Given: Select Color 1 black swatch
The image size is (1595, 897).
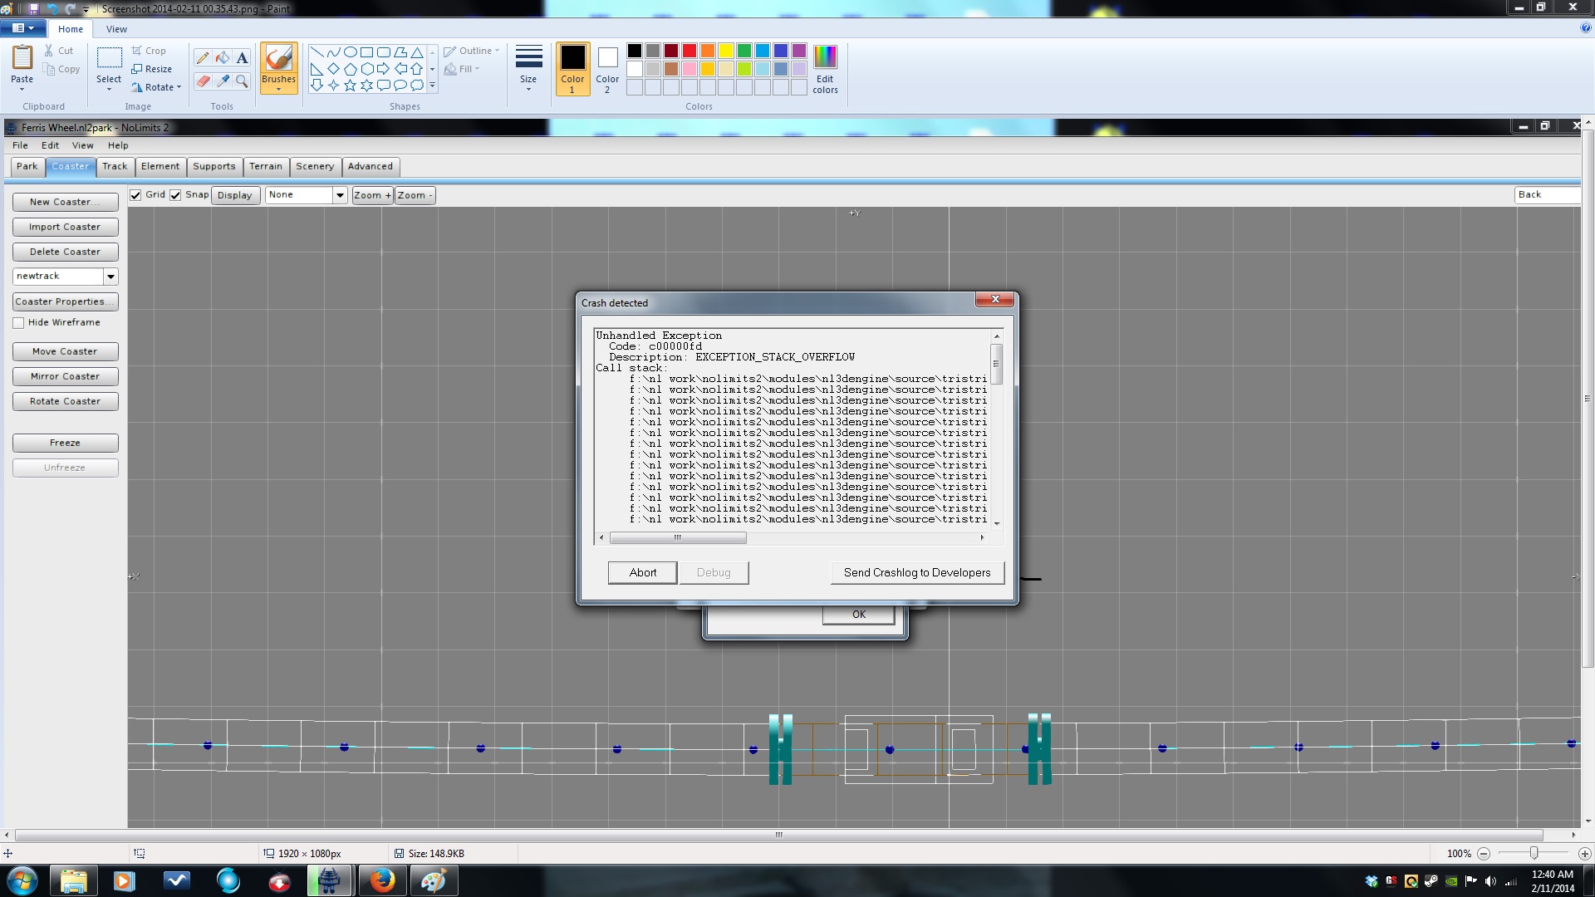Looking at the screenshot, I should [572, 69].
